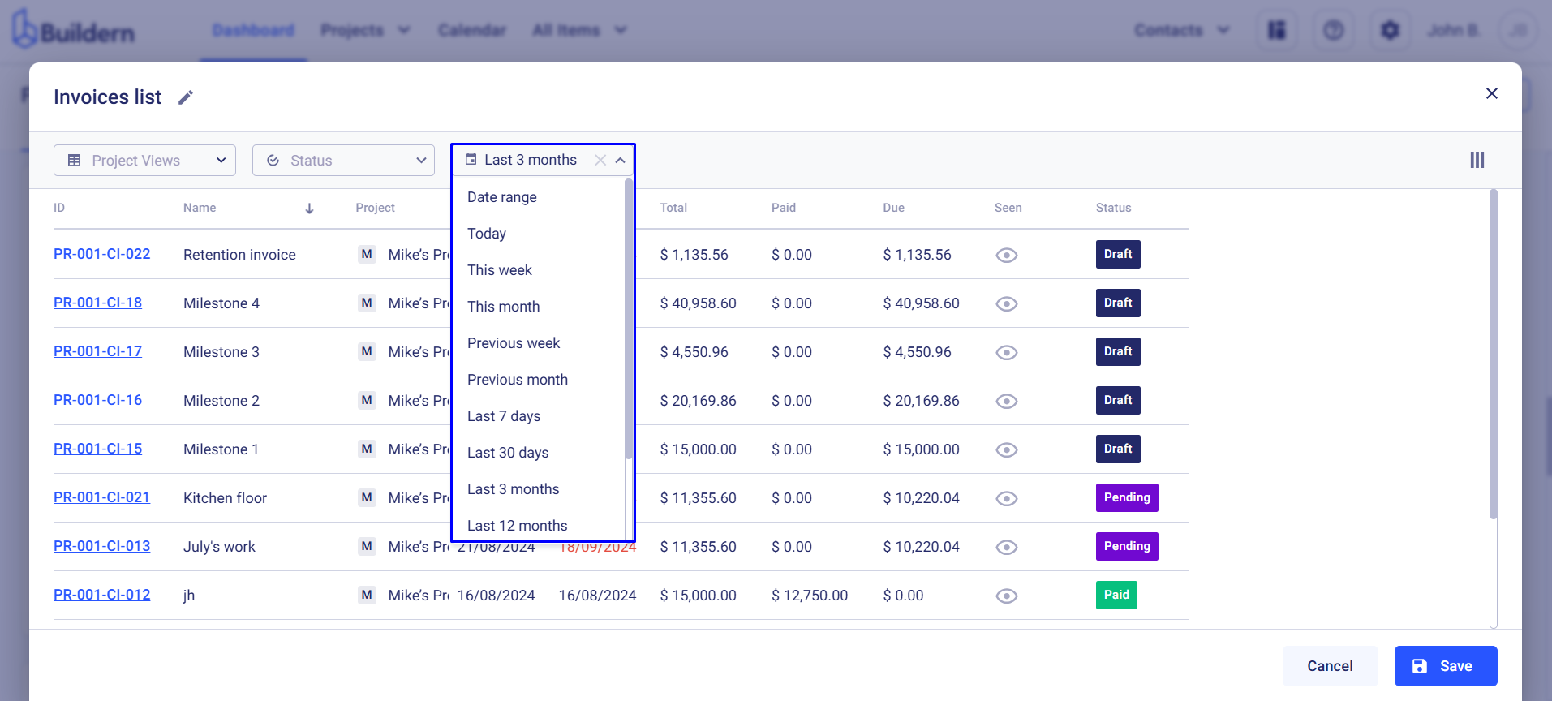Choose Last 3 months from list
1552x701 pixels.
pos(514,489)
